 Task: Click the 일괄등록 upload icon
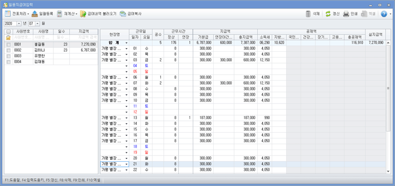35,14
